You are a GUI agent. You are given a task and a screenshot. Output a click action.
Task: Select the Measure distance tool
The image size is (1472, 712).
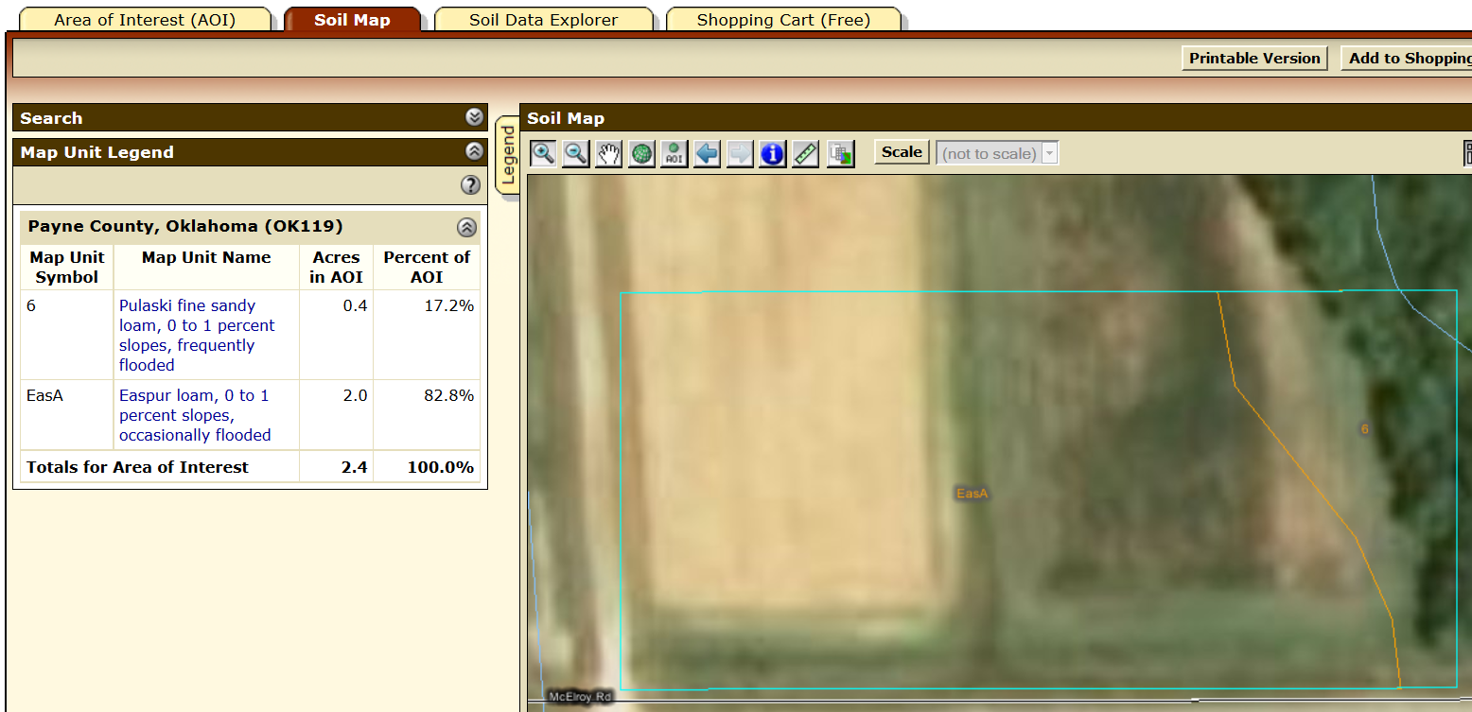805,153
